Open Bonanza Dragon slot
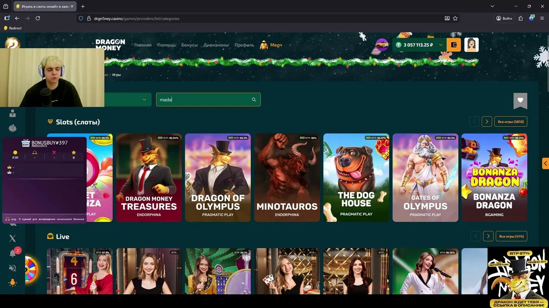This screenshot has height=308, width=549. pos(494,178)
